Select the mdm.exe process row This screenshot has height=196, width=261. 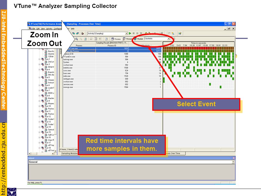[x=112, y=76]
